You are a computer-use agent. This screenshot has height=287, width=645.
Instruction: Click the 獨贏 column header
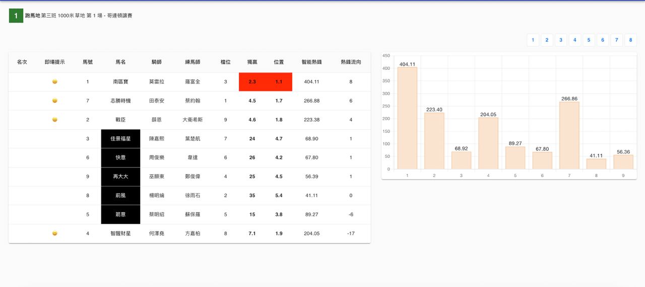[252, 62]
